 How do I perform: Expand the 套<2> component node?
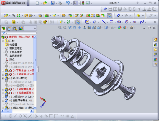coord(3,78)
